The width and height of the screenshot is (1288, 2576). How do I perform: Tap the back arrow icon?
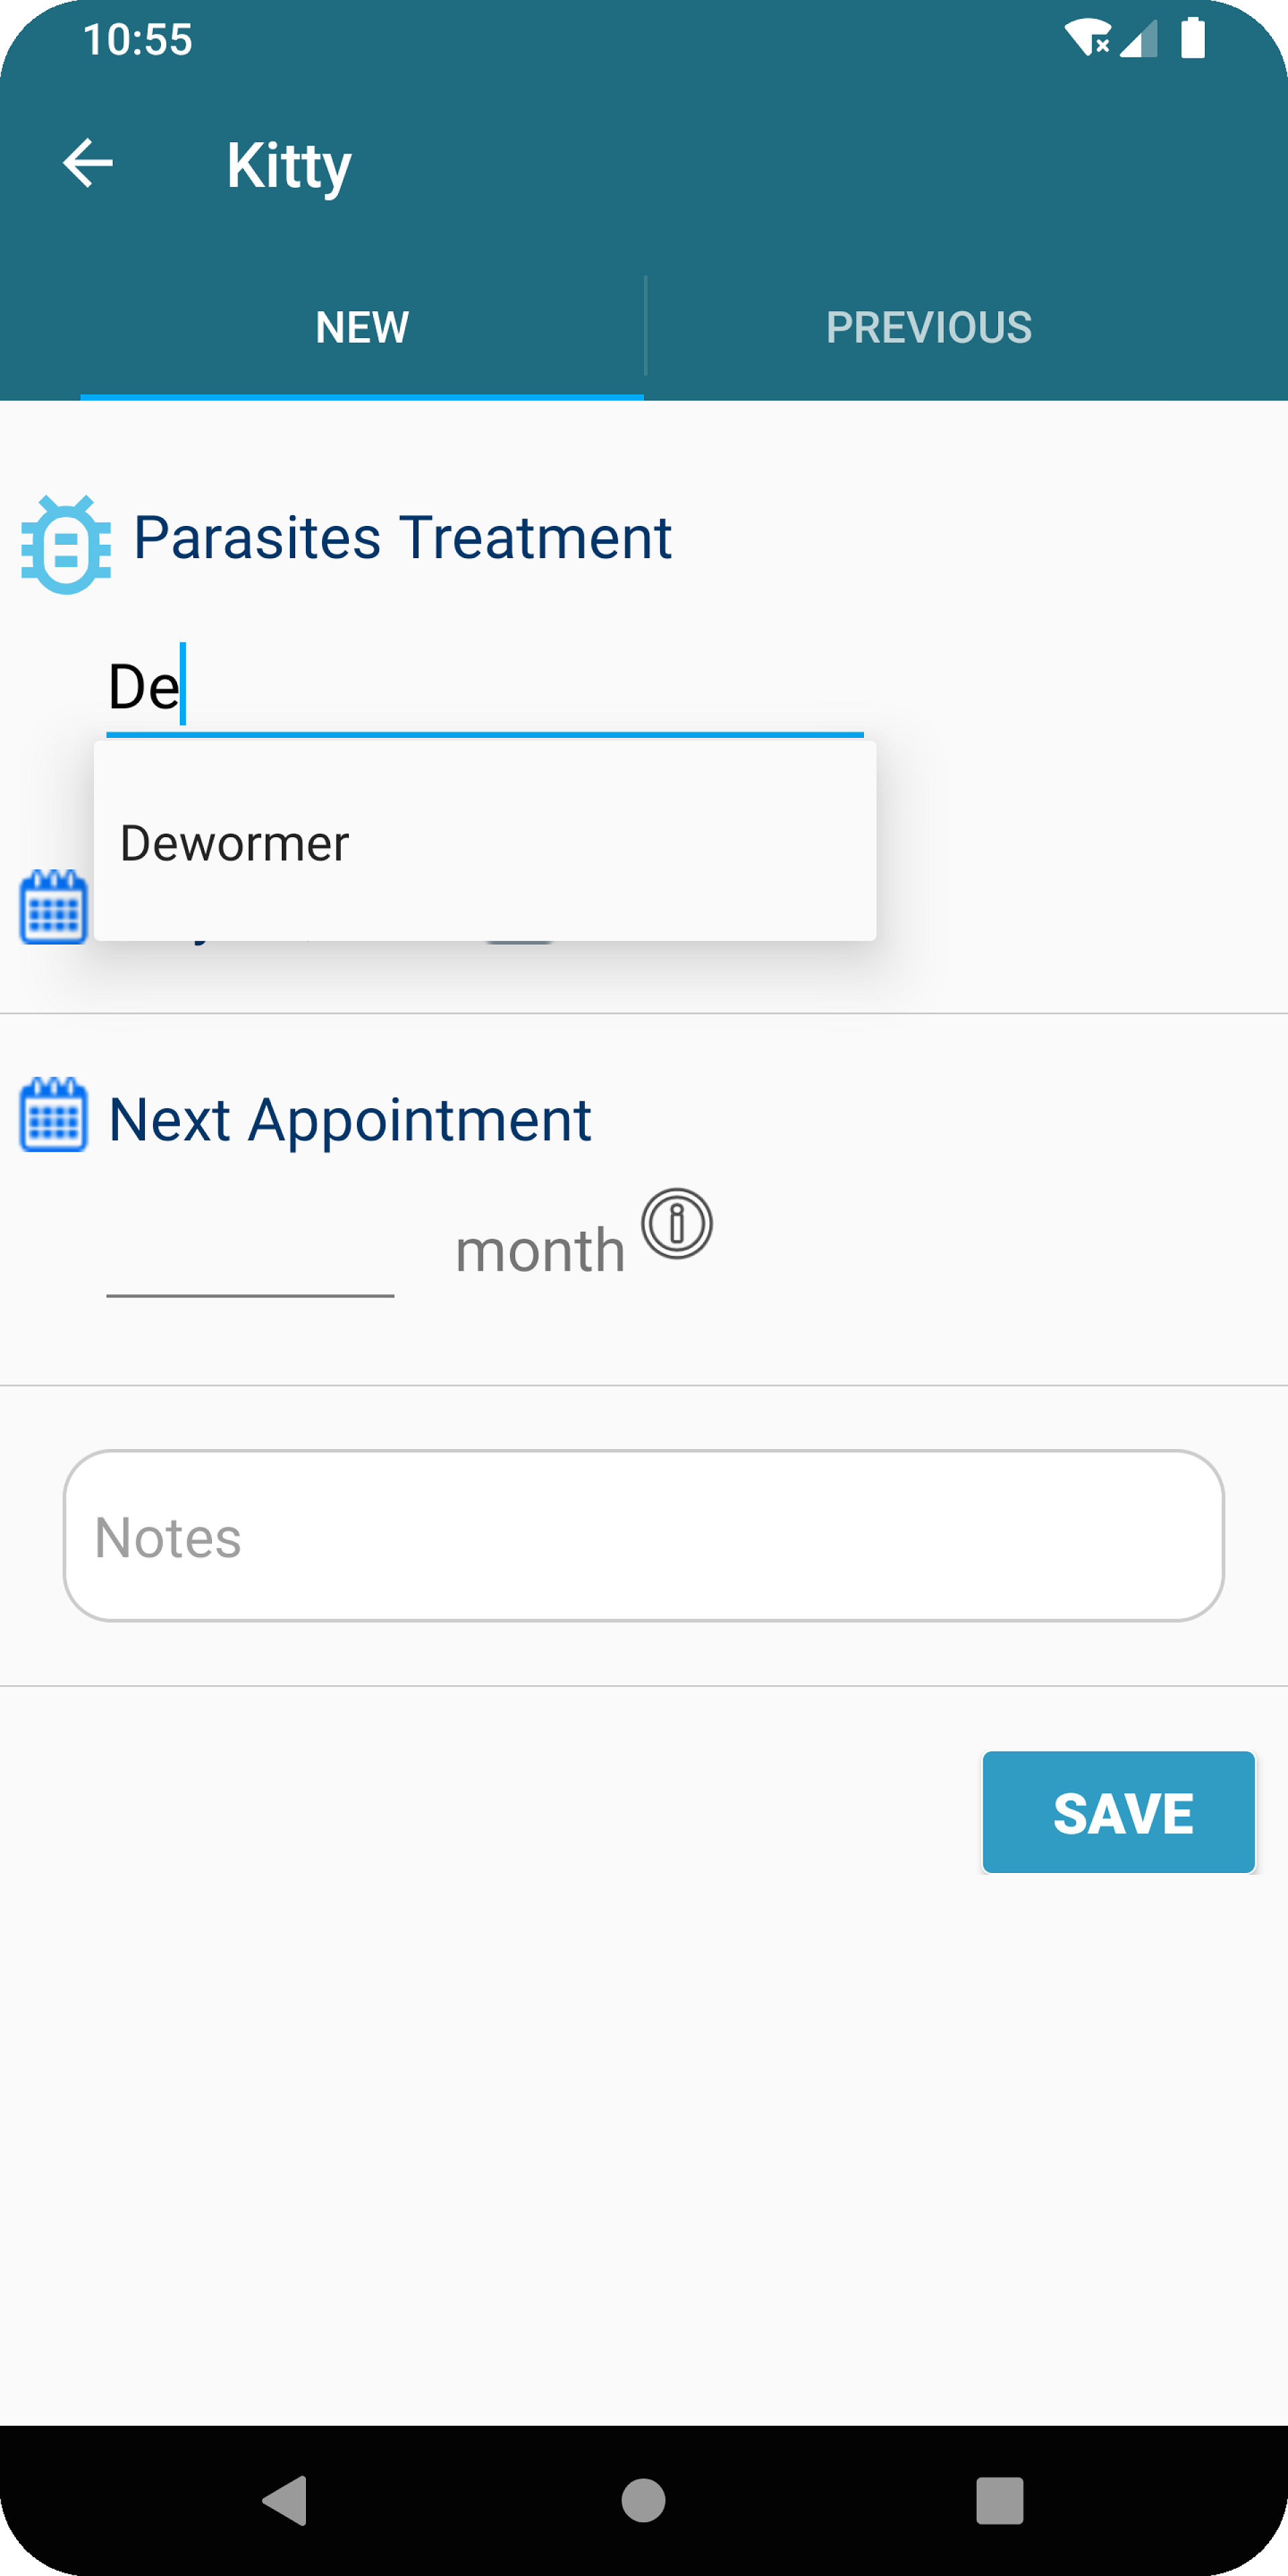coord(88,163)
